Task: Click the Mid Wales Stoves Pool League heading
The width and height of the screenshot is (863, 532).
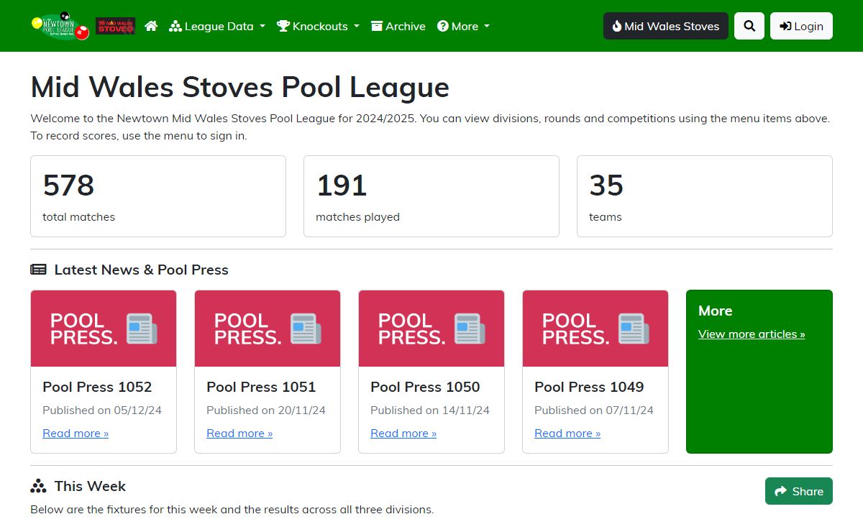Action: click(x=239, y=87)
